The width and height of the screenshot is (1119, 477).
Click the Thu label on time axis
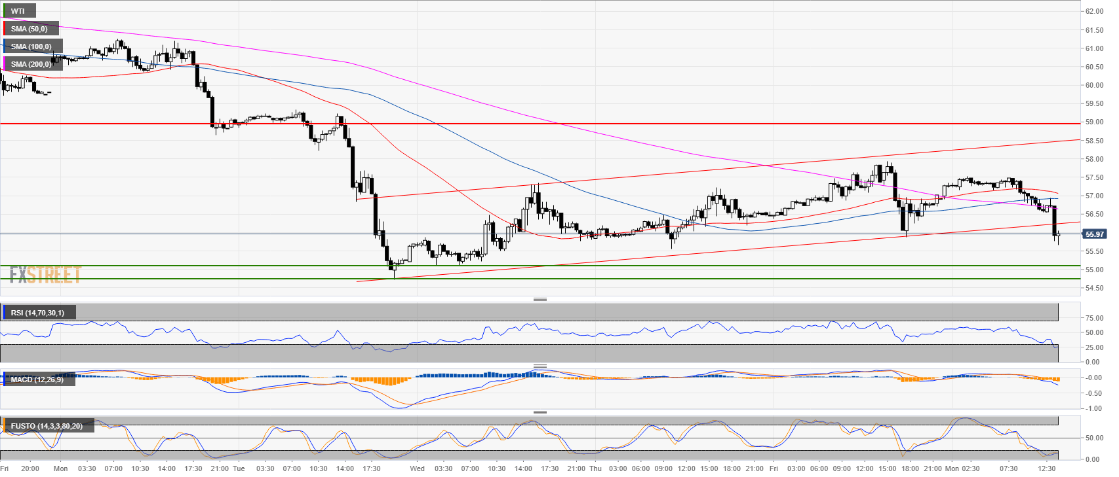pos(595,468)
